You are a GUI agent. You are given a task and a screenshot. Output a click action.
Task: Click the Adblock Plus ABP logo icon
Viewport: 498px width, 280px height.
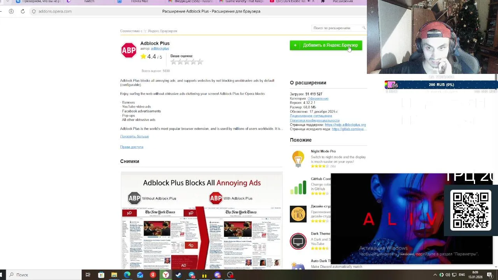pos(129,51)
